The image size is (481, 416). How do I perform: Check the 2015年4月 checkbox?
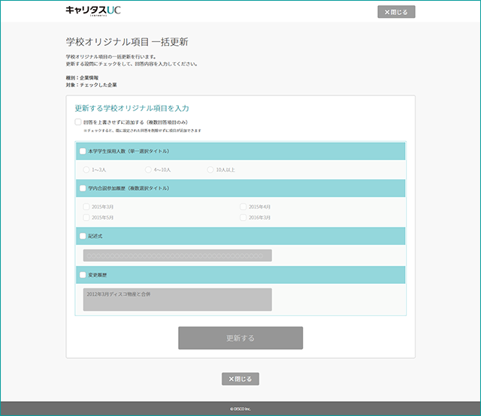[x=243, y=206]
